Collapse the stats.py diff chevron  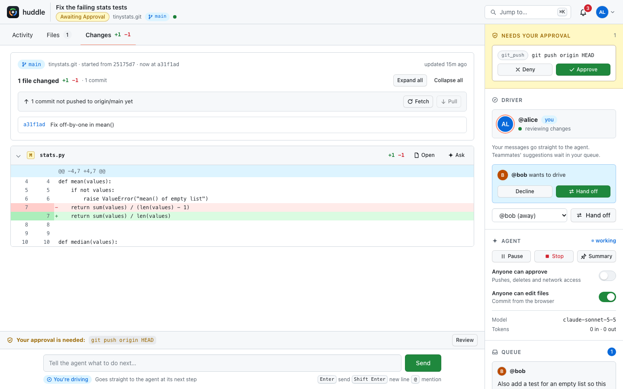click(18, 156)
